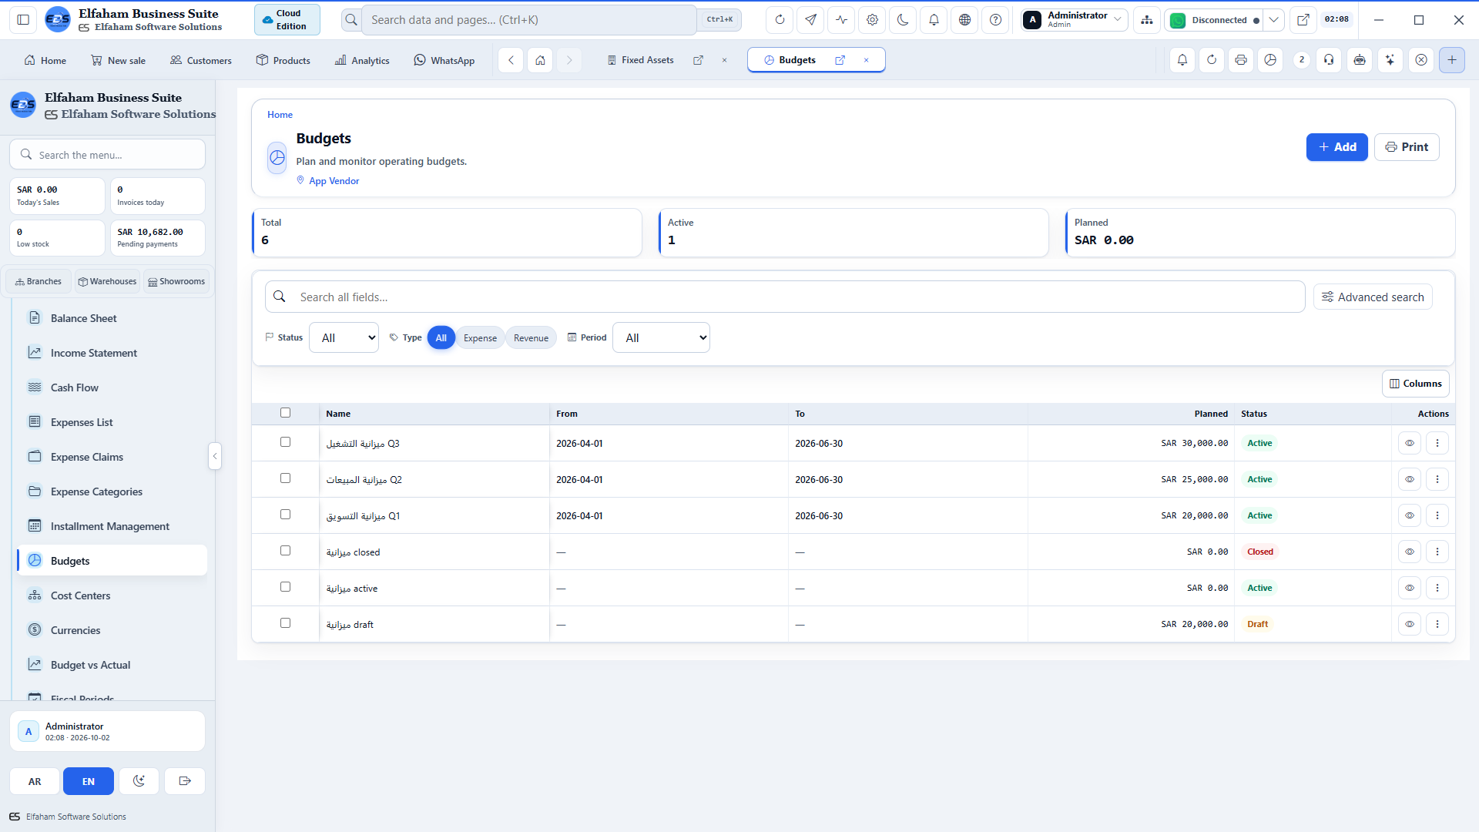Open Advanced search
The width and height of the screenshot is (1479, 832).
pos(1373,297)
